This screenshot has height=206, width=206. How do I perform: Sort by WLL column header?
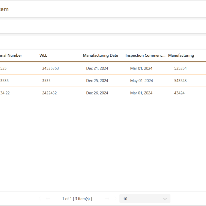click(x=43, y=55)
